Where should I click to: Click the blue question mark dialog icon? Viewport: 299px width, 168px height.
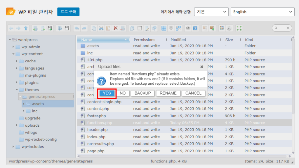tap(101, 81)
